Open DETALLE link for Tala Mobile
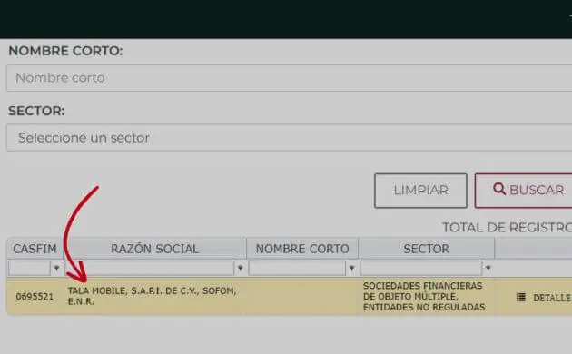 (x=552, y=298)
